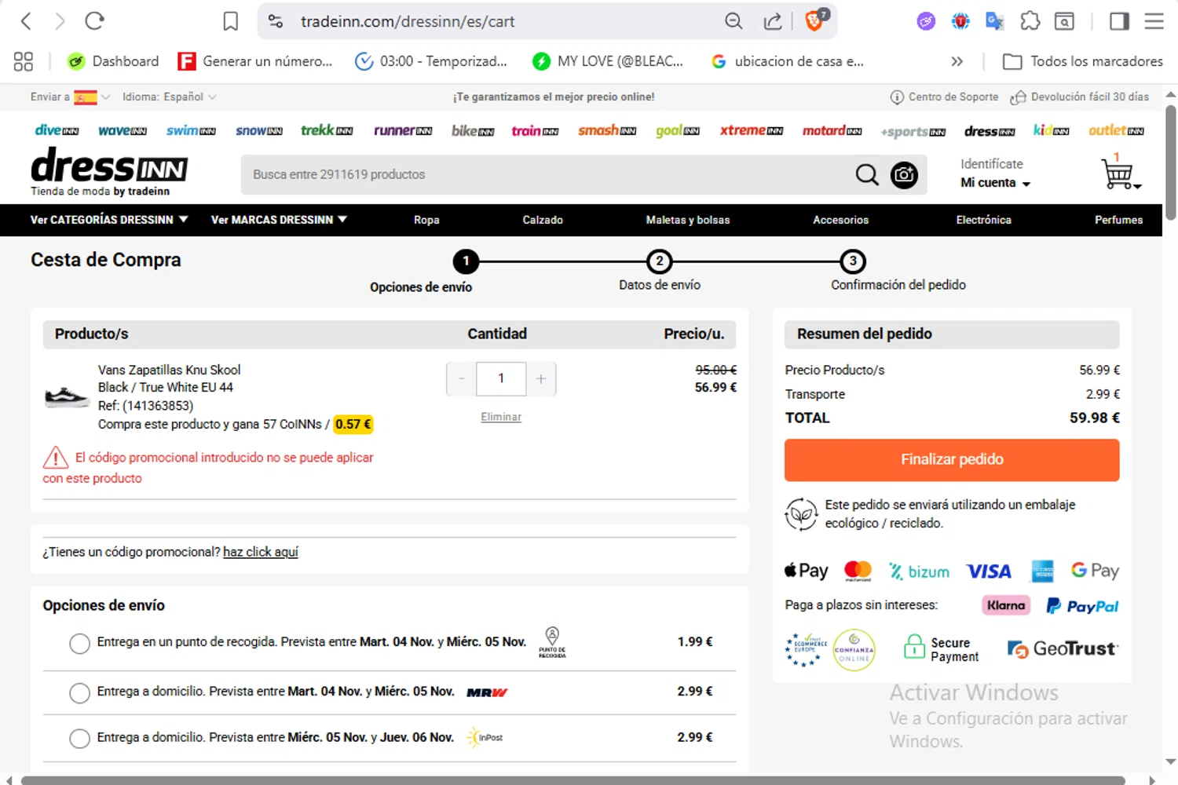Go to the traininn store logo

535,130
